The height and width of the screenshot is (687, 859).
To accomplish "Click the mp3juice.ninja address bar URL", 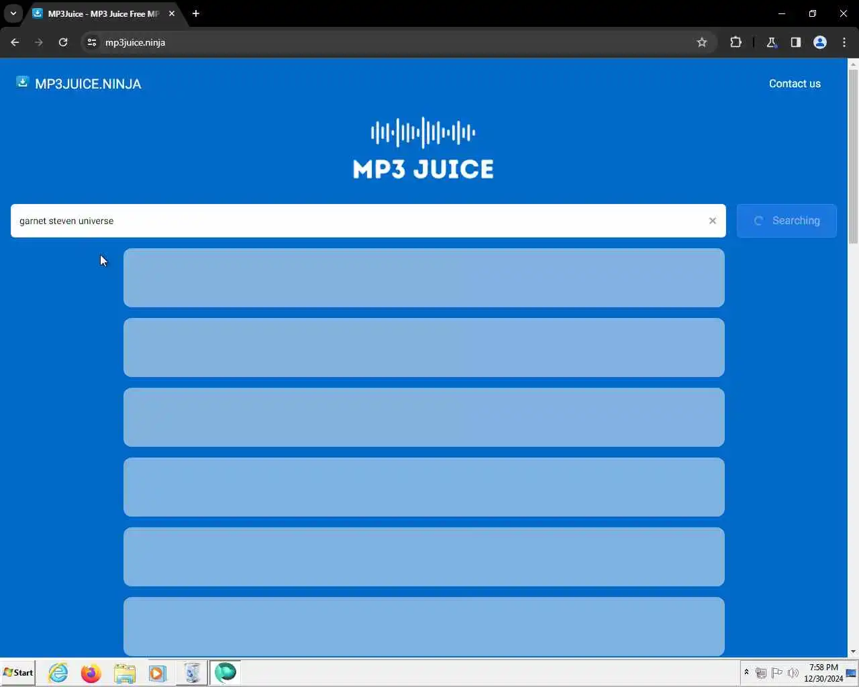I will 135,42.
